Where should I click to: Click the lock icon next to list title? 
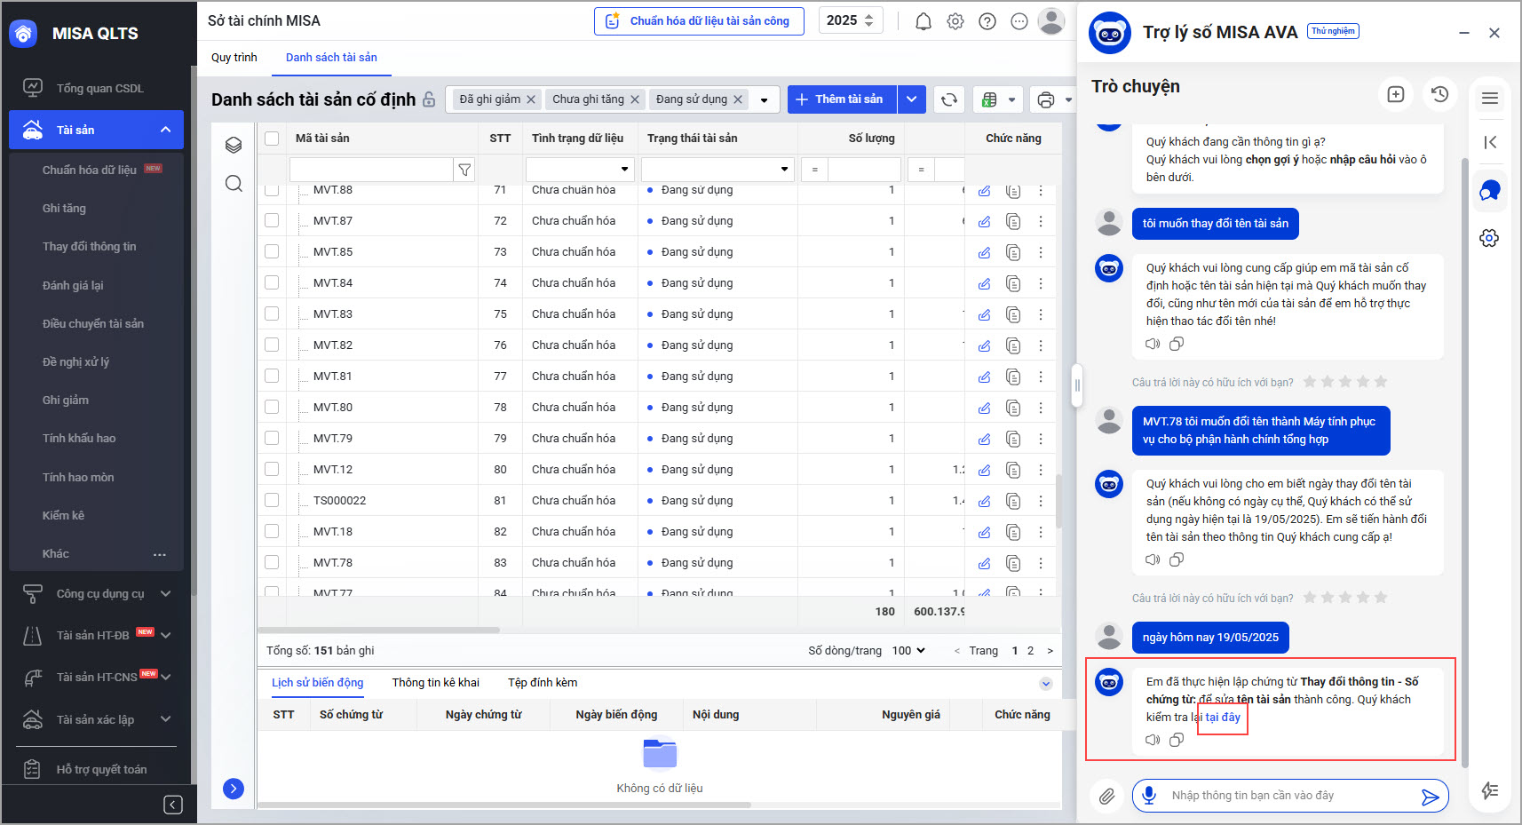(x=430, y=99)
